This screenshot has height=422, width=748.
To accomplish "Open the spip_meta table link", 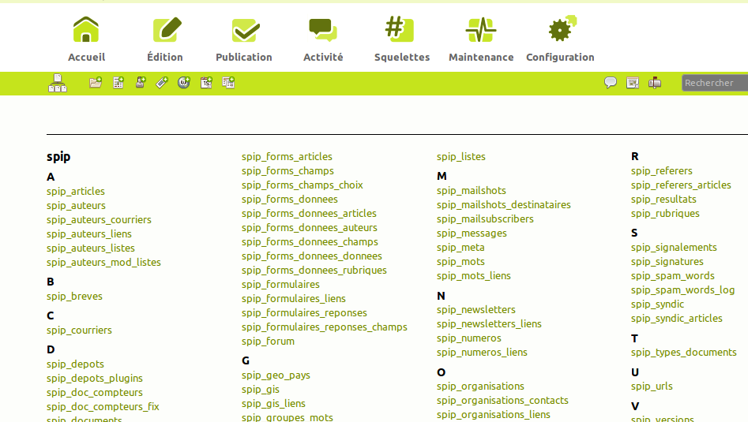I will coord(460,248).
